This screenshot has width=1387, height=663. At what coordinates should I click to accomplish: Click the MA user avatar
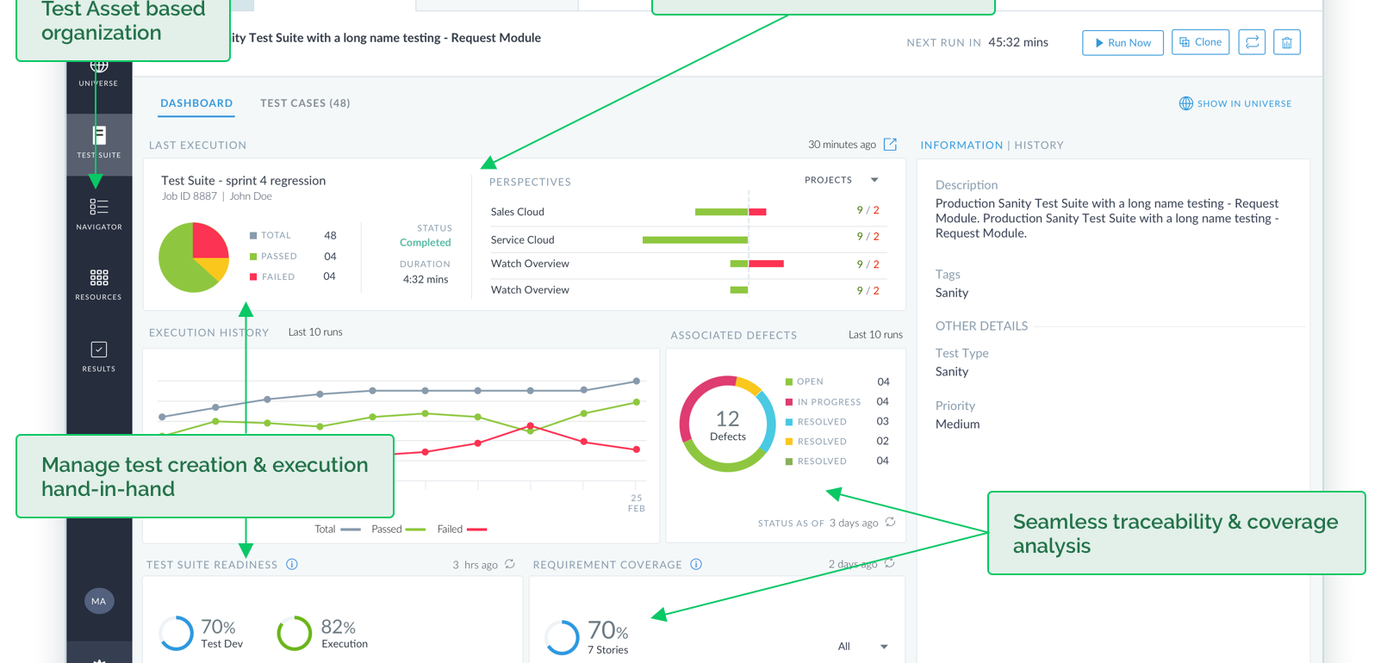(x=99, y=601)
